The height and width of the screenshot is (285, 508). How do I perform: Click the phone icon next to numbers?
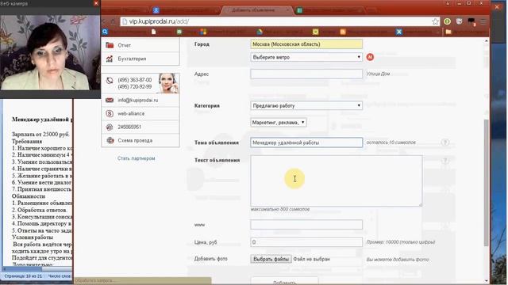tap(110, 81)
